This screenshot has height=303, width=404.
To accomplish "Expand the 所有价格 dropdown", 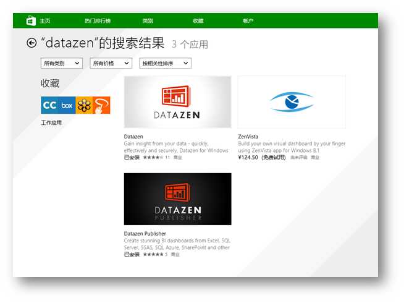I will (x=111, y=63).
